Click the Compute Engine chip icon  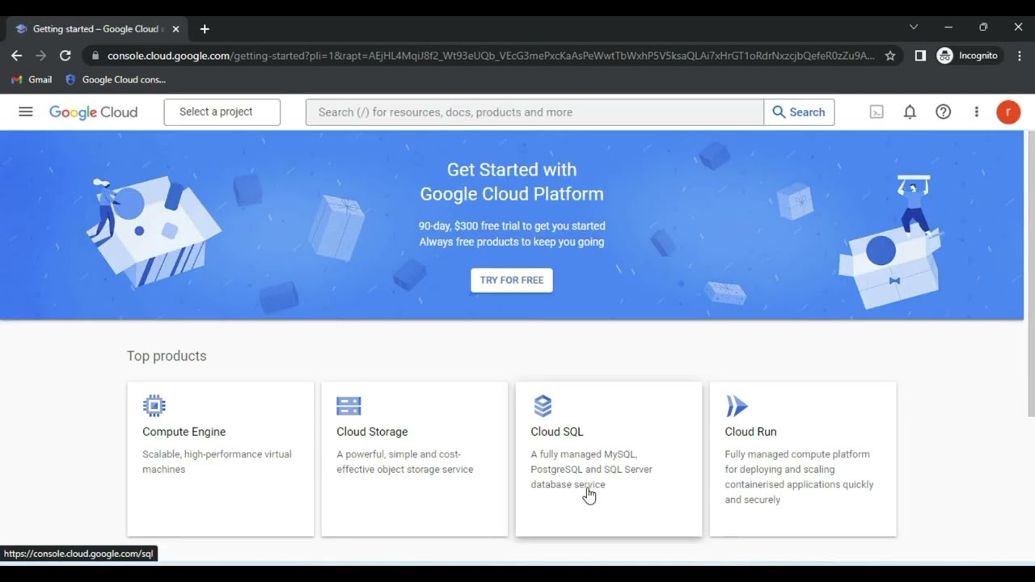154,405
